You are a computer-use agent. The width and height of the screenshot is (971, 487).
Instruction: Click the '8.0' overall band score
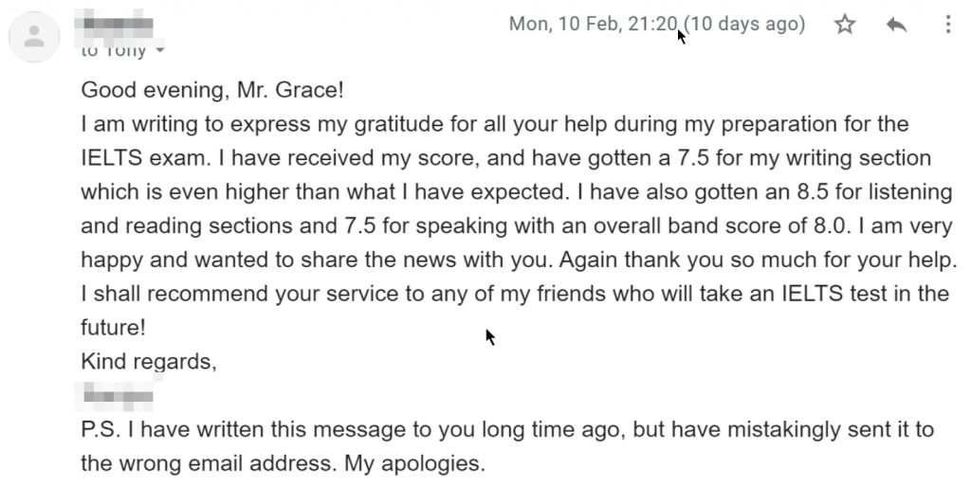tap(830, 225)
